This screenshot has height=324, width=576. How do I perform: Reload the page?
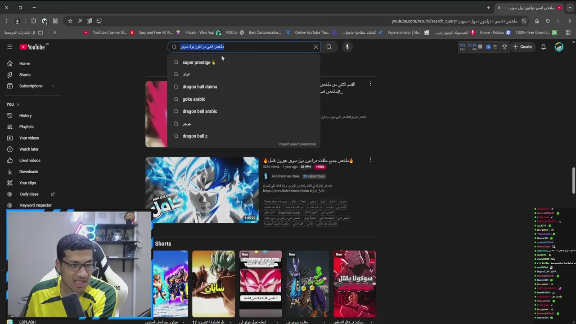click(x=548, y=21)
